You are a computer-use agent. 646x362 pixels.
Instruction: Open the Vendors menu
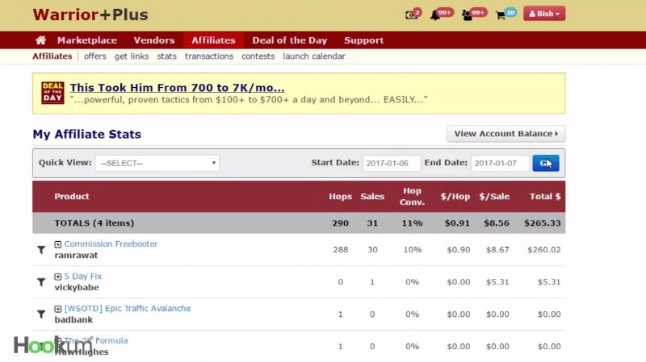[154, 40]
